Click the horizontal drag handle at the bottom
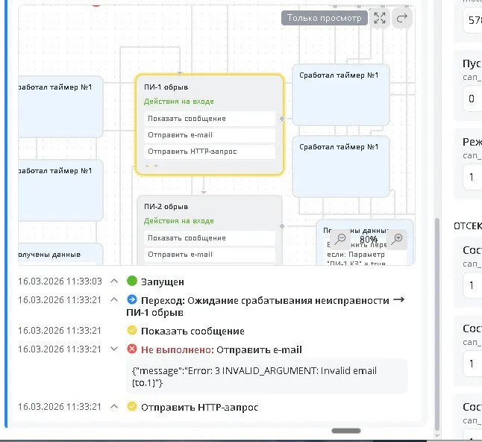This screenshot has height=442, width=482. (x=346, y=431)
